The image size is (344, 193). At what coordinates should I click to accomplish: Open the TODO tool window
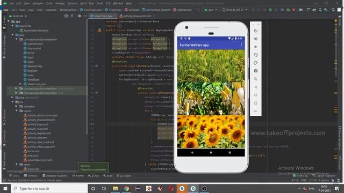15,176
